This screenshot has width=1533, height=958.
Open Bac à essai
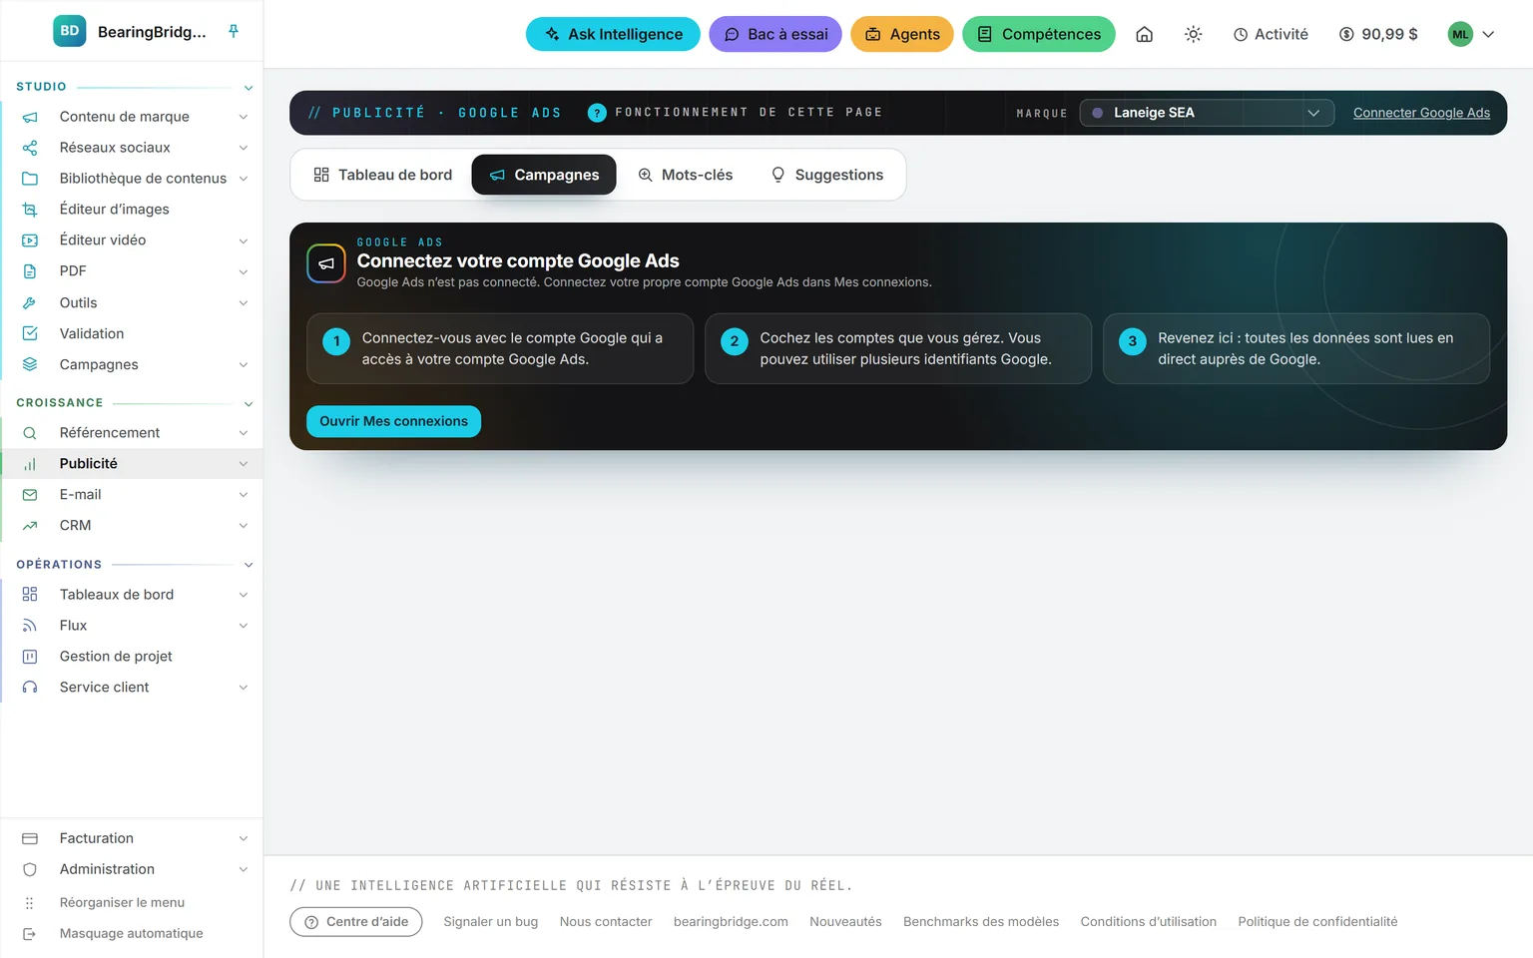click(775, 34)
